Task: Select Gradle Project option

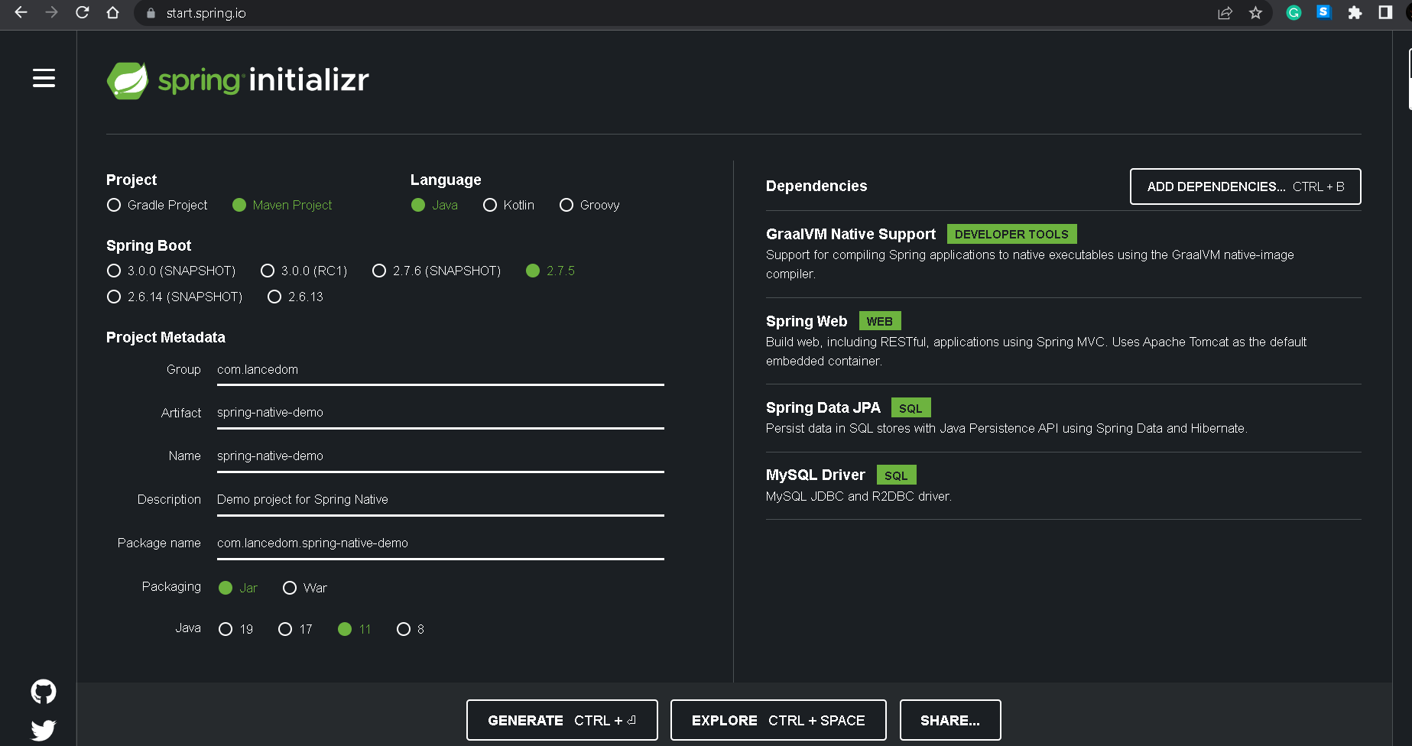Action: tap(157, 205)
